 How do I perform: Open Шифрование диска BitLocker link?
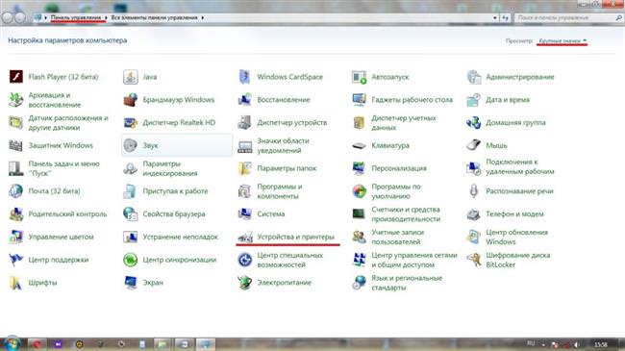(x=517, y=260)
